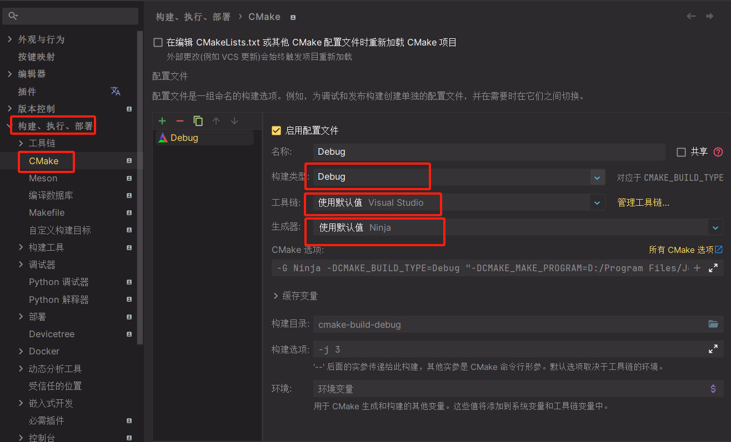Expand the 编辑器 tree node
This screenshot has width=731, height=442.
(x=9, y=74)
